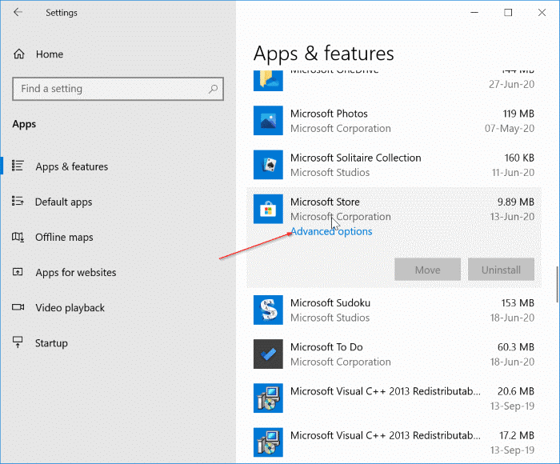Select the Video playback camera icon
Screen dimensions: 560x464
[x=18, y=307]
